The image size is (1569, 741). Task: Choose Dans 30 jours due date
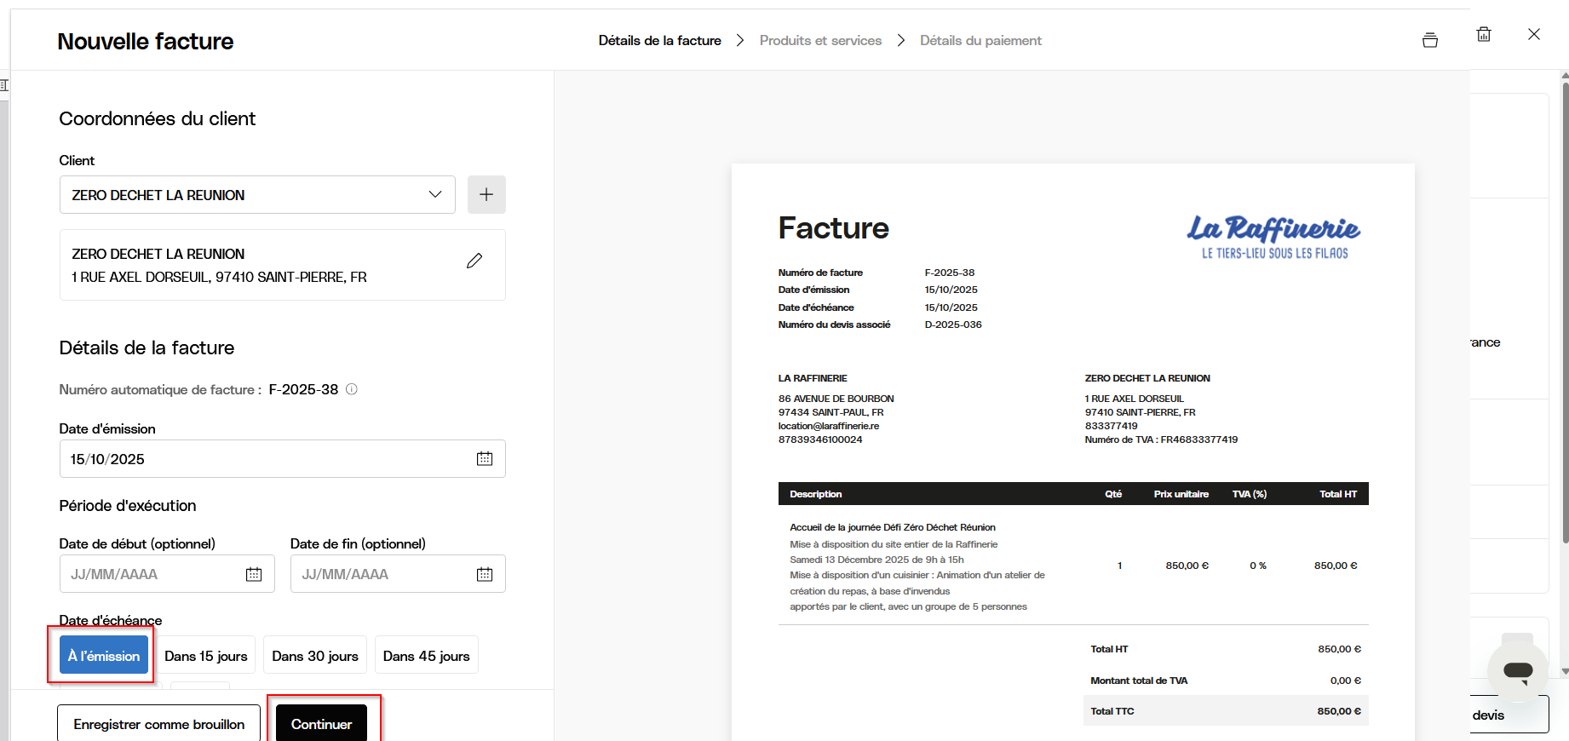(315, 656)
